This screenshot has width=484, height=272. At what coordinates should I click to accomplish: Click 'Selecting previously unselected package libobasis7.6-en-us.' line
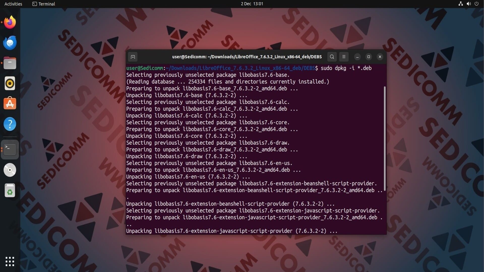(x=209, y=163)
